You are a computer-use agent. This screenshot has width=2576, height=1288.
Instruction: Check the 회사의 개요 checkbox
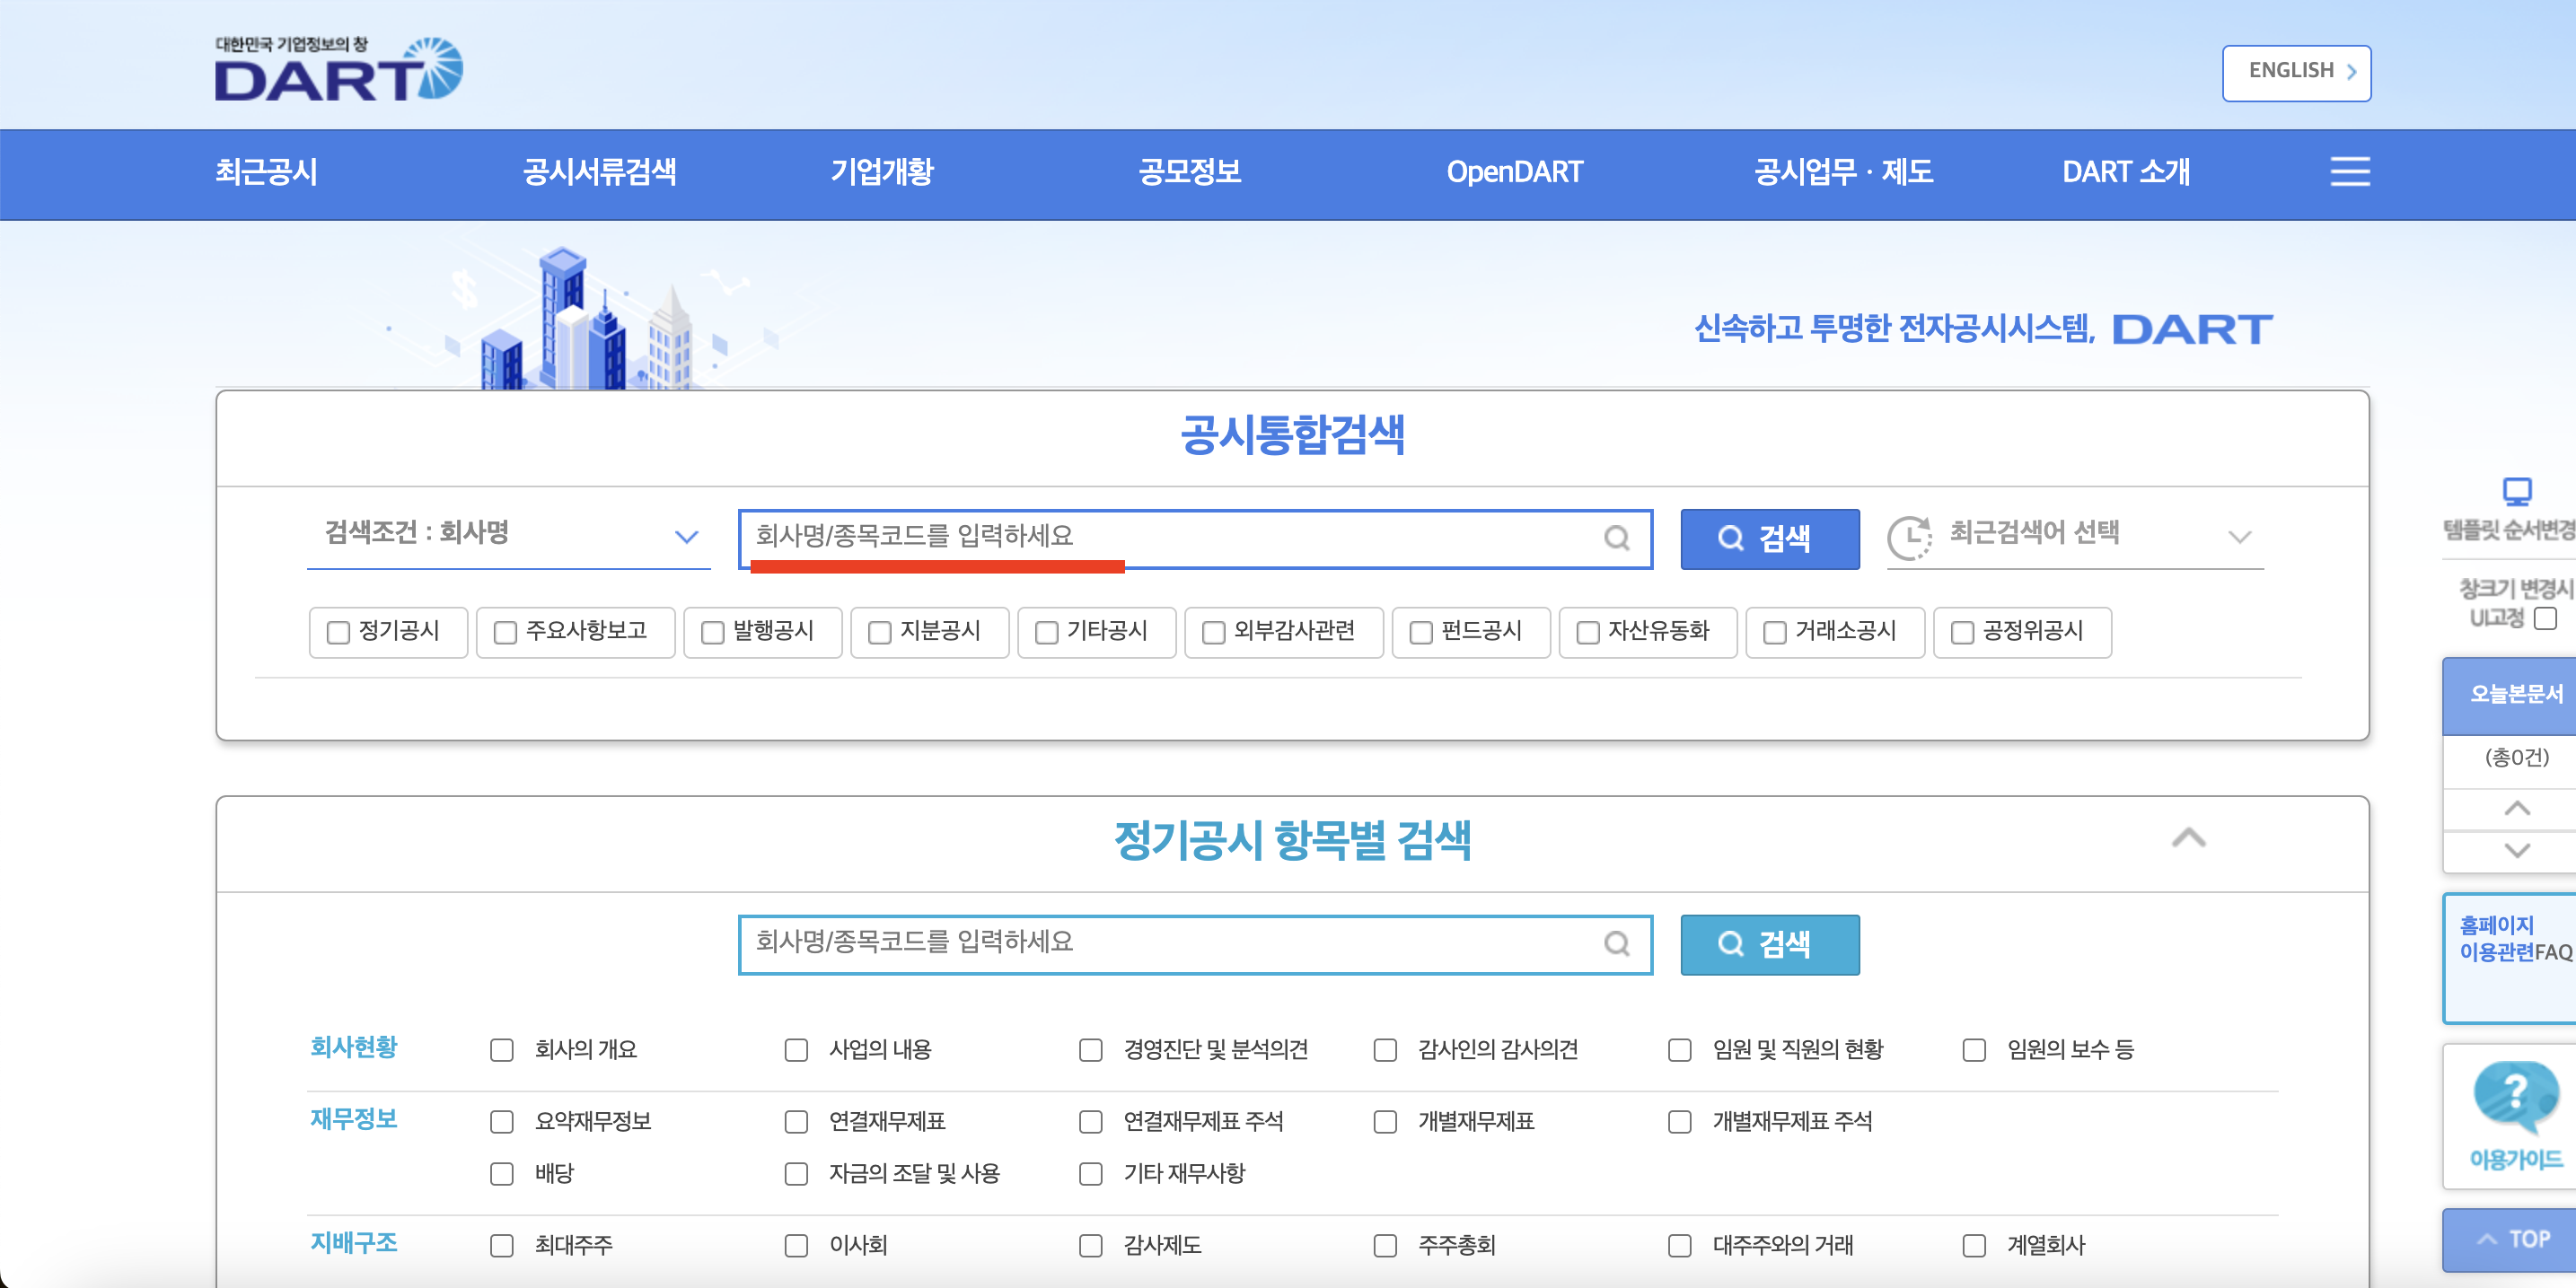[x=501, y=1050]
